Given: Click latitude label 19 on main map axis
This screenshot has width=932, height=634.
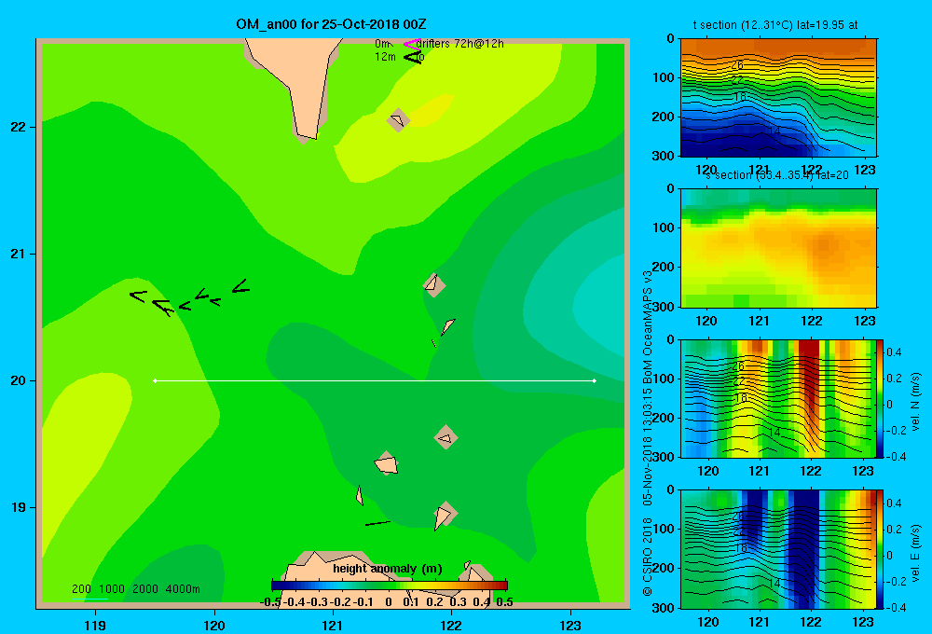Looking at the screenshot, I should pyautogui.click(x=19, y=507).
